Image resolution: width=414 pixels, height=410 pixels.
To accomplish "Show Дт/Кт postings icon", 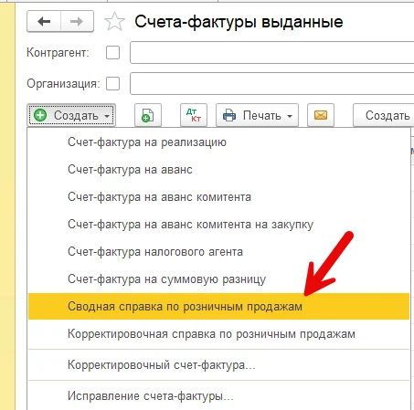I will click(194, 115).
